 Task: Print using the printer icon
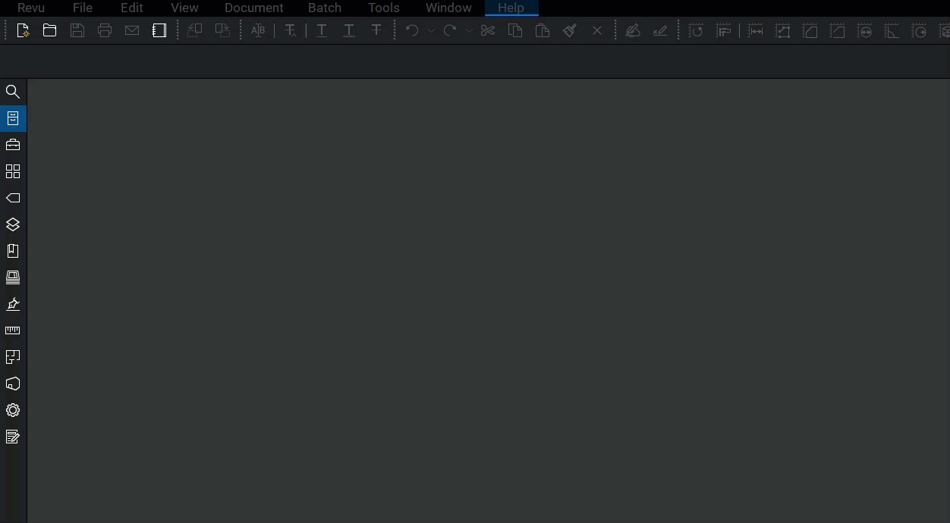click(x=105, y=31)
